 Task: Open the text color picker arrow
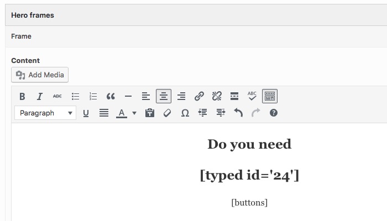134,113
